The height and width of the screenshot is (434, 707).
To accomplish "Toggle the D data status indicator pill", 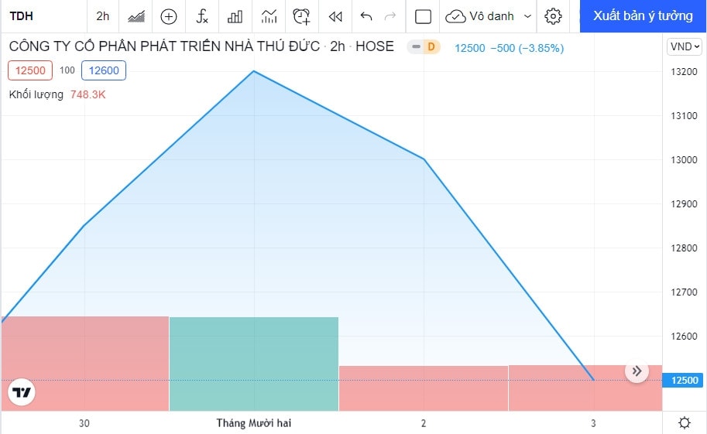I will (424, 47).
